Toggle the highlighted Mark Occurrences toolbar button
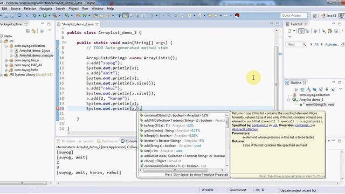345x194 pixels. 126,16
